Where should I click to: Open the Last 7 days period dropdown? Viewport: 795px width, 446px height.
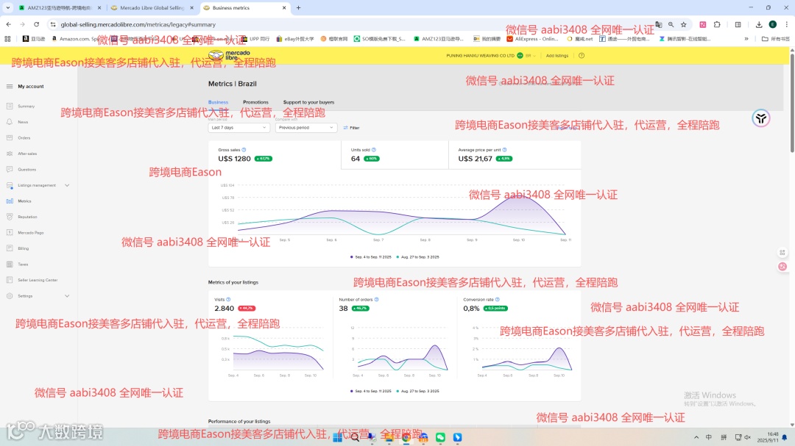coord(239,128)
